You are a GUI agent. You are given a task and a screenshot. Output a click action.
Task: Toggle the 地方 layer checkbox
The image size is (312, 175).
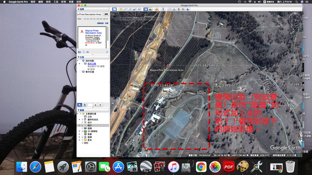83,122
